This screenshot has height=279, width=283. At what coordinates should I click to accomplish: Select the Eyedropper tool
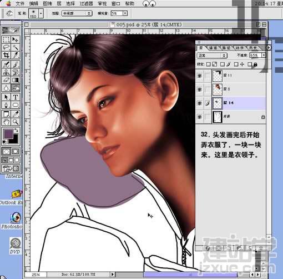click(16, 114)
